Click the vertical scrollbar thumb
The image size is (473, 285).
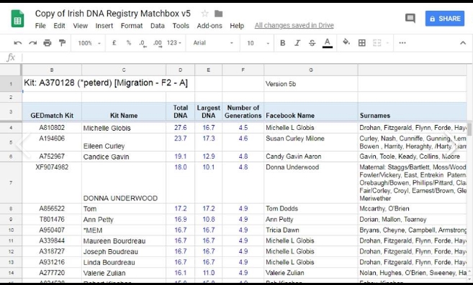pyautogui.click(x=469, y=129)
